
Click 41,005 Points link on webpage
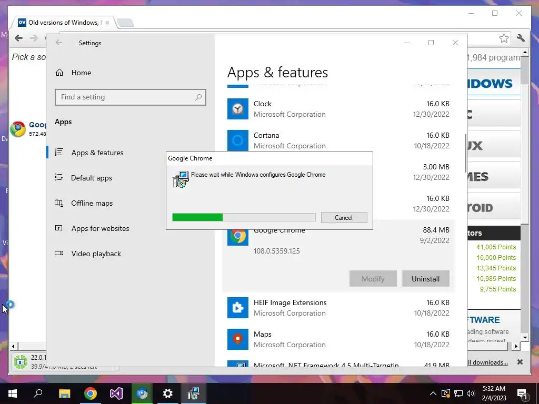point(496,247)
